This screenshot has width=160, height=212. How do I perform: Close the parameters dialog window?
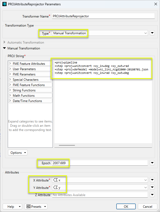tap(155, 4)
